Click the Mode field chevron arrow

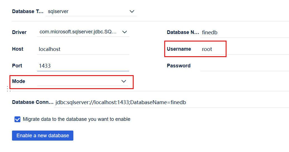tap(124, 81)
